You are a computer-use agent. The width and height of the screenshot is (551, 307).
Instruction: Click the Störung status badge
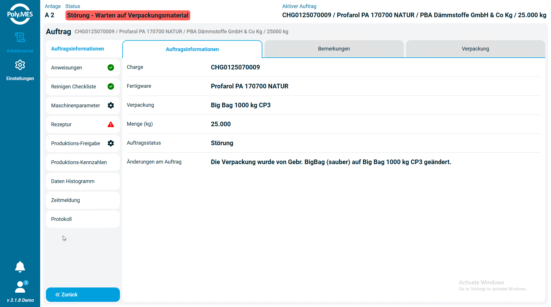[128, 15]
